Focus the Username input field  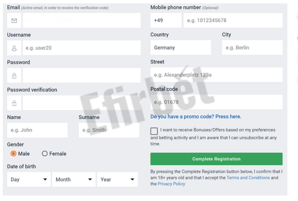(x=81, y=48)
